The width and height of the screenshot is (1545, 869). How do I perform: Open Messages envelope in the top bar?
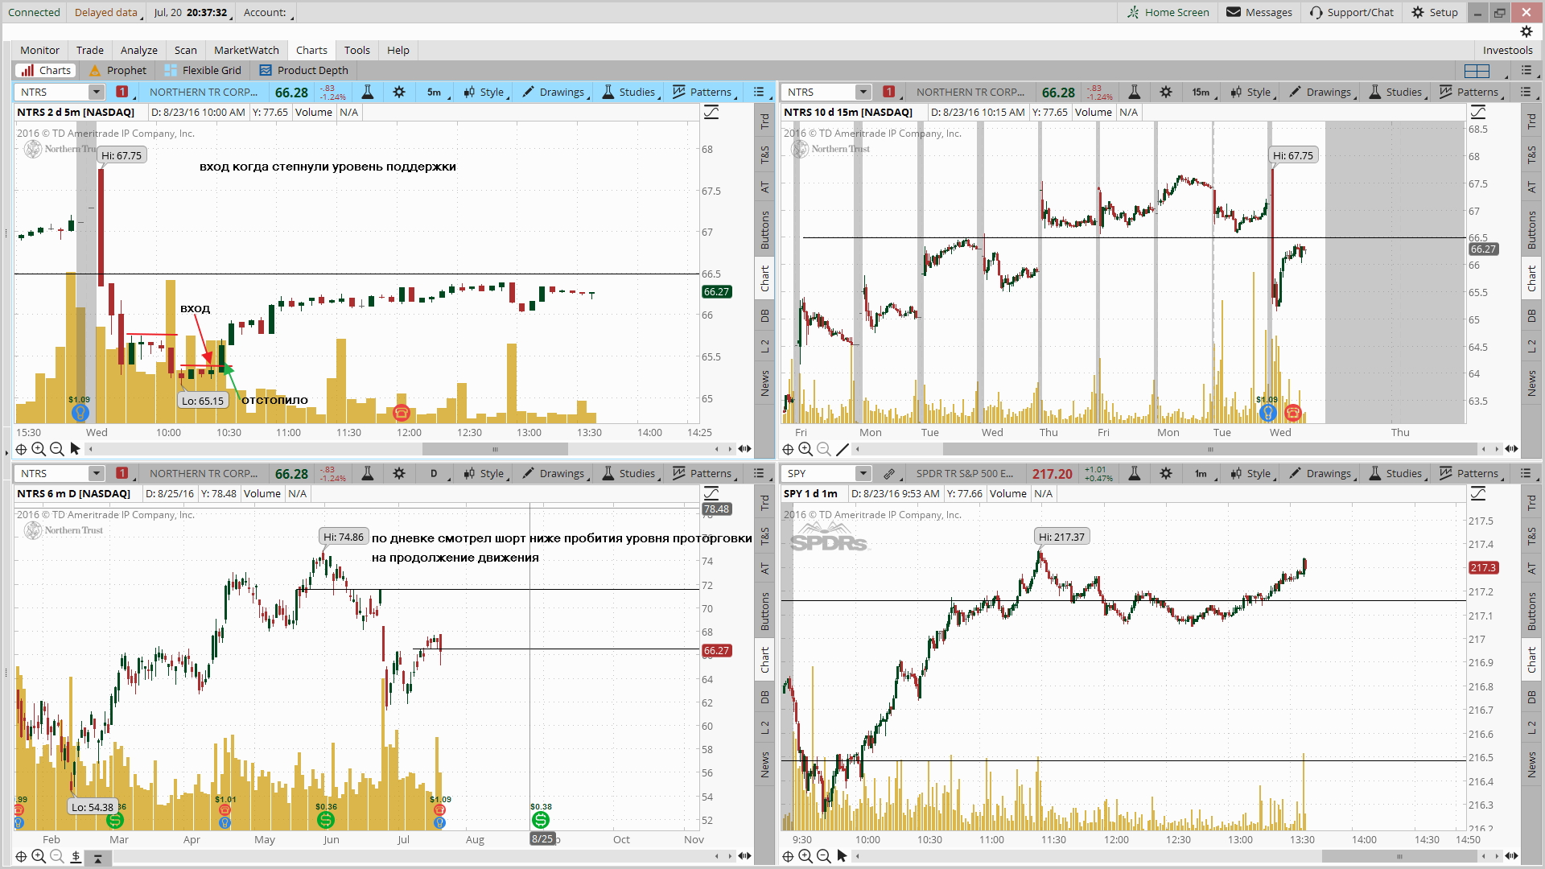pos(1259,12)
